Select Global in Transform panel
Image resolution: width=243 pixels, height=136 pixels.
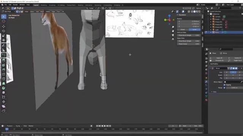point(183,29)
